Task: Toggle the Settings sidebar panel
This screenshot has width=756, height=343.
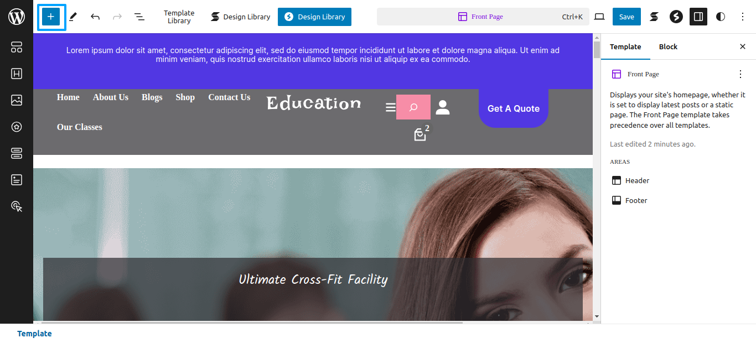Action: click(698, 17)
